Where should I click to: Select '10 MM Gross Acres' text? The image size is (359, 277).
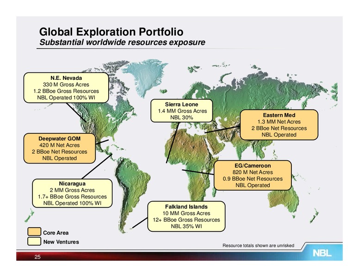pyautogui.click(x=186, y=213)
